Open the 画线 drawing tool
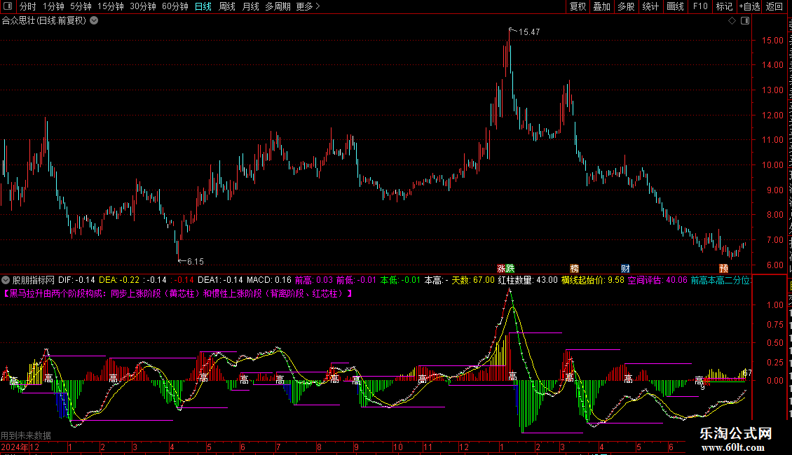Viewport: 792px width, 455px height. [x=675, y=6]
